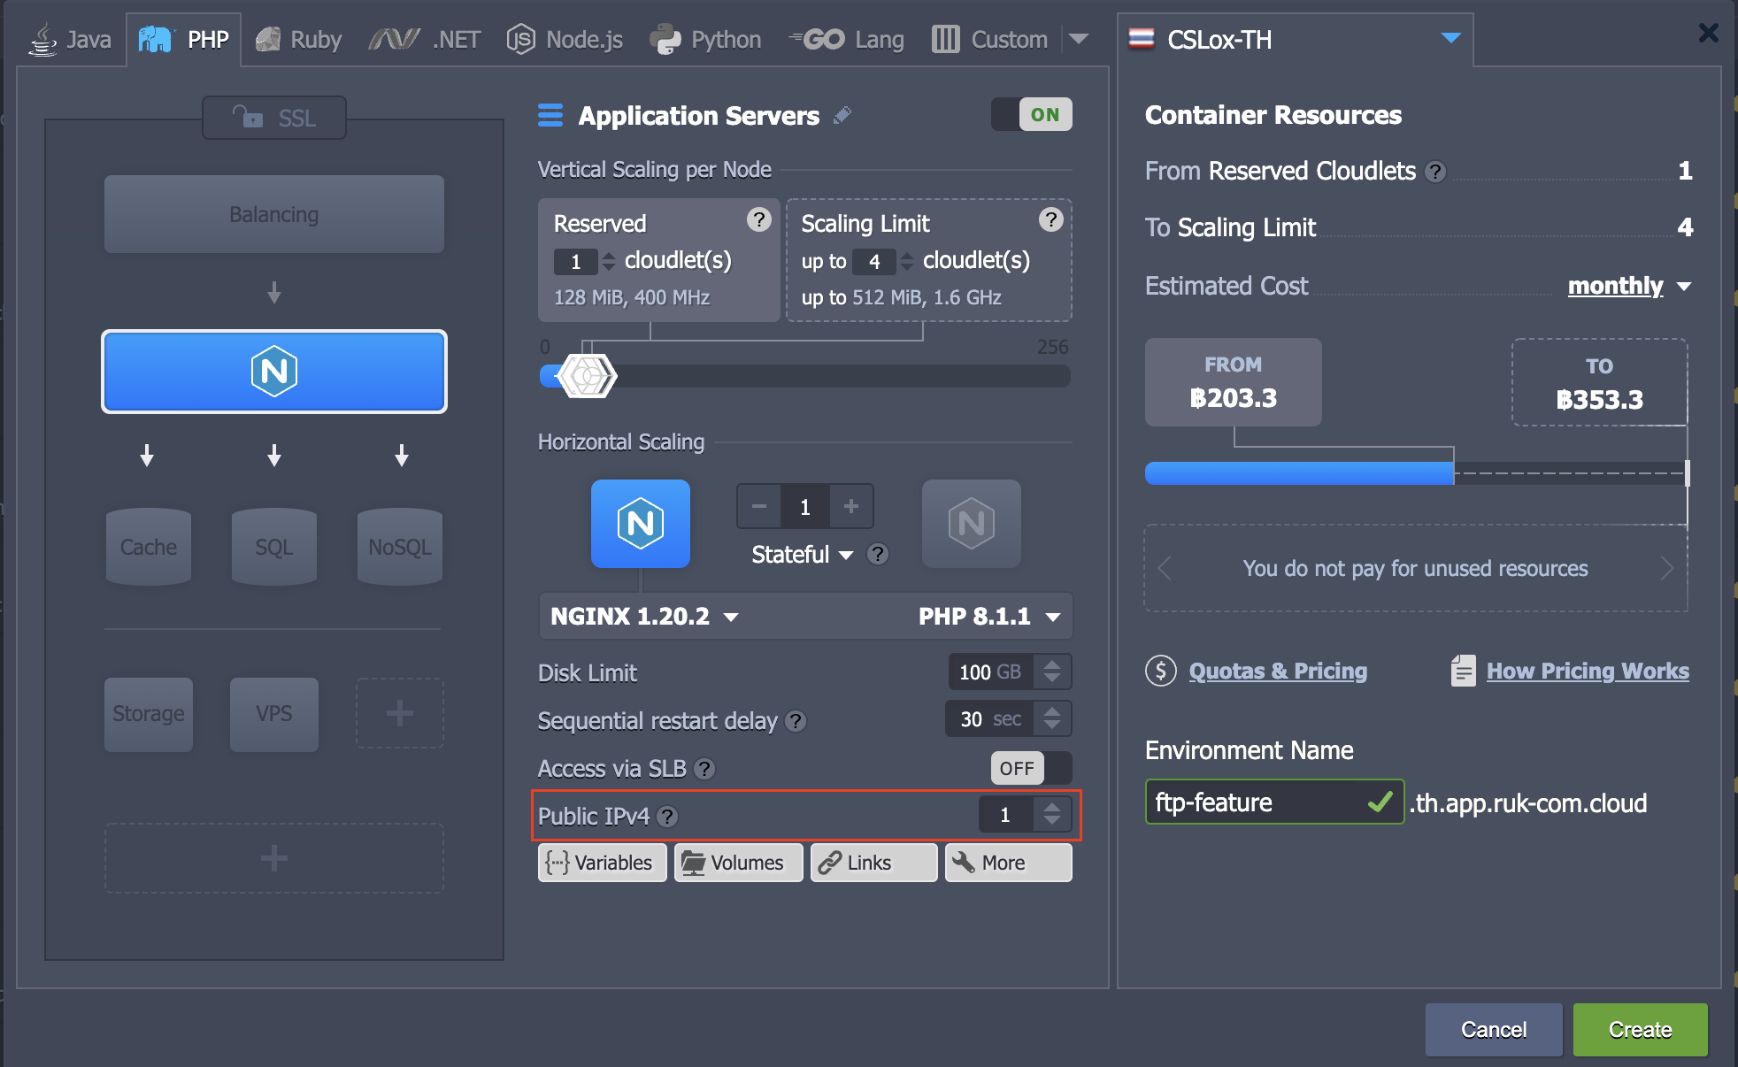This screenshot has width=1738, height=1067.
Task: Adjust the Reserved cloudlets stepper
Action: pos(609,261)
